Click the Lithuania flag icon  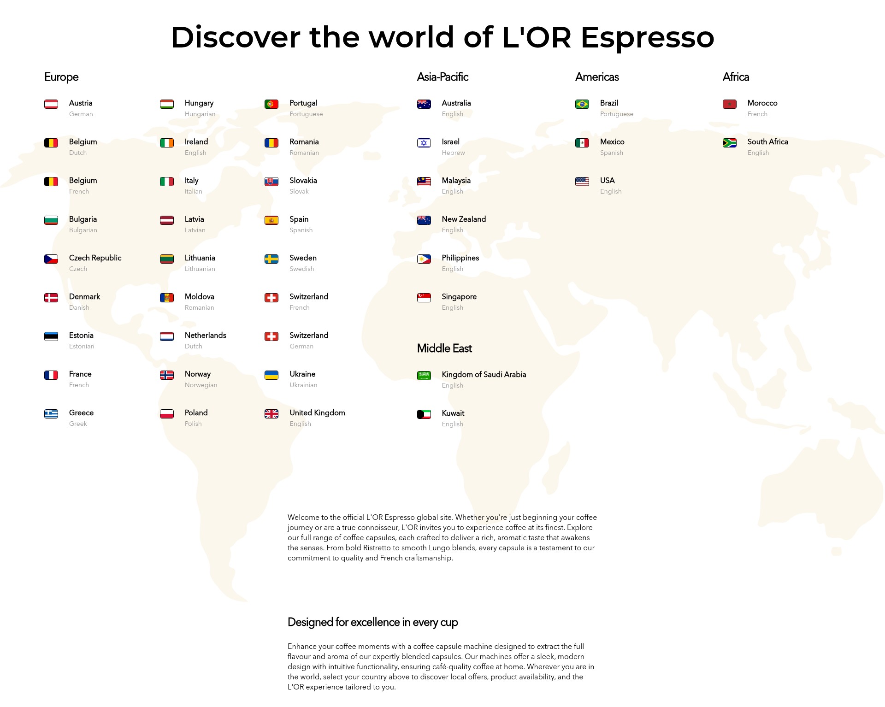[x=167, y=259]
